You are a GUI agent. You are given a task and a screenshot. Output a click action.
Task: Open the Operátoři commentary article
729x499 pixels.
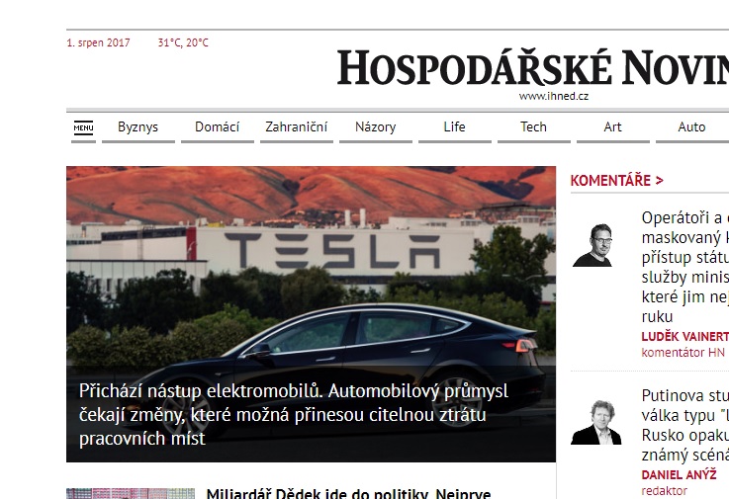(x=685, y=267)
